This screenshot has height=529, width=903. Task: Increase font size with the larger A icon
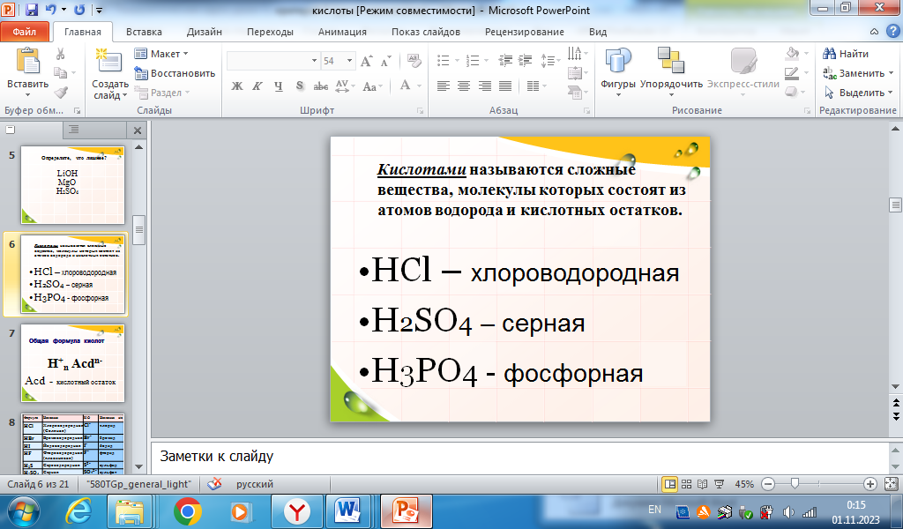366,61
